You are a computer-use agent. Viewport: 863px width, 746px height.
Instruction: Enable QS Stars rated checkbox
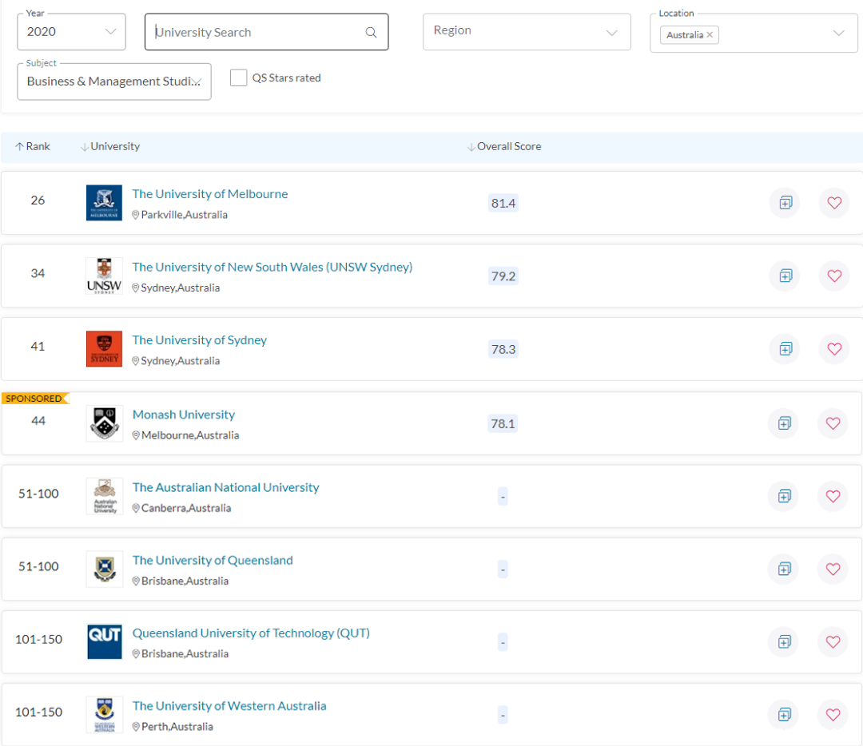tap(238, 77)
